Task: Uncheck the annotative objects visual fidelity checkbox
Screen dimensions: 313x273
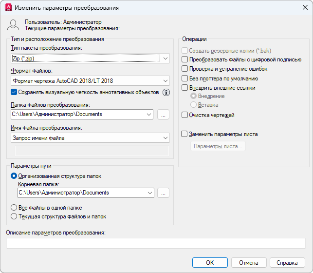Action: [14, 92]
